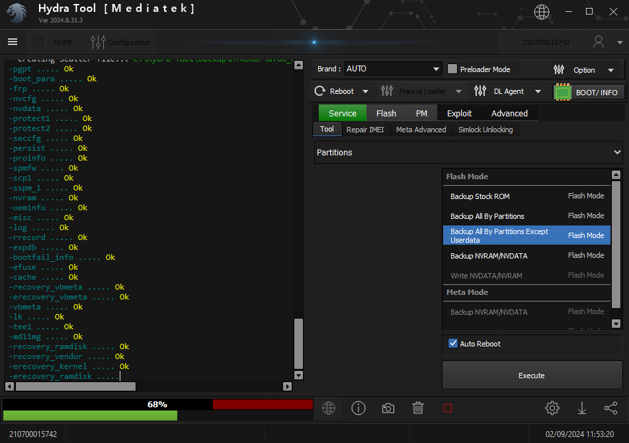Take a screenshot with the camera icon
The height and width of the screenshot is (443, 629).
[388, 409]
